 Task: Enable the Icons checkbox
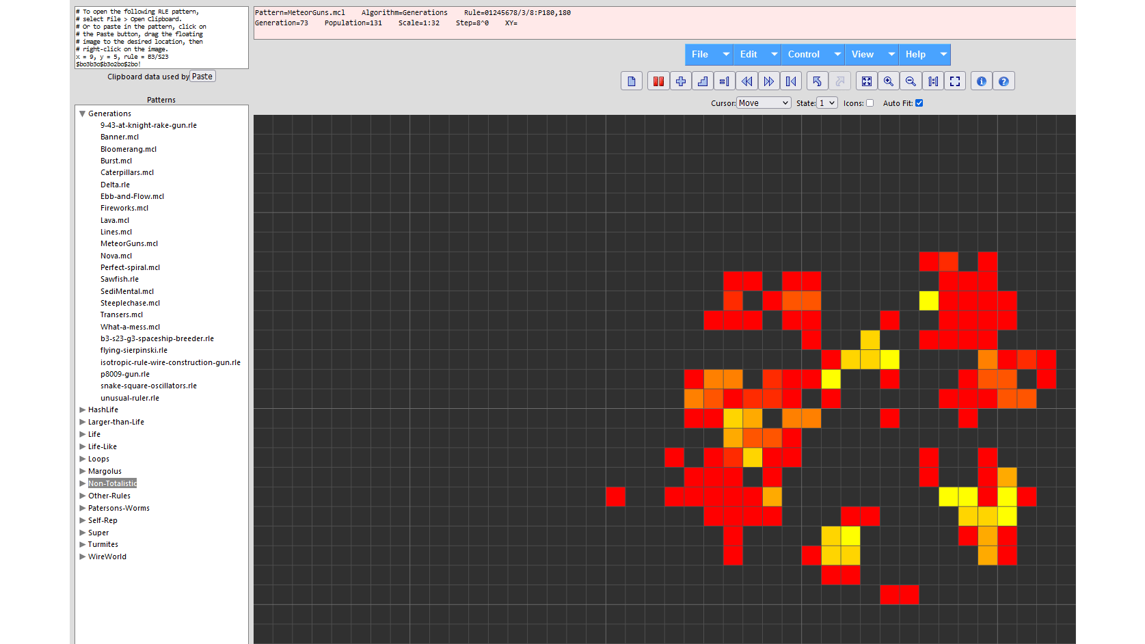pyautogui.click(x=870, y=103)
